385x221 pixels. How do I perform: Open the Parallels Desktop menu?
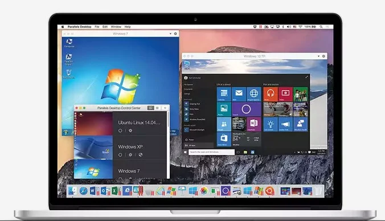point(79,27)
